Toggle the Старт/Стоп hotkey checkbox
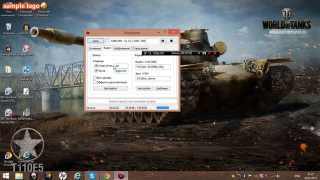The height and width of the screenshot is (180, 320). (x=96, y=65)
